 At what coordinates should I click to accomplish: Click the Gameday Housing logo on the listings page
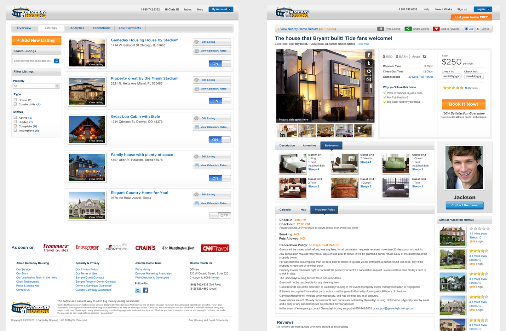tap(29, 13)
